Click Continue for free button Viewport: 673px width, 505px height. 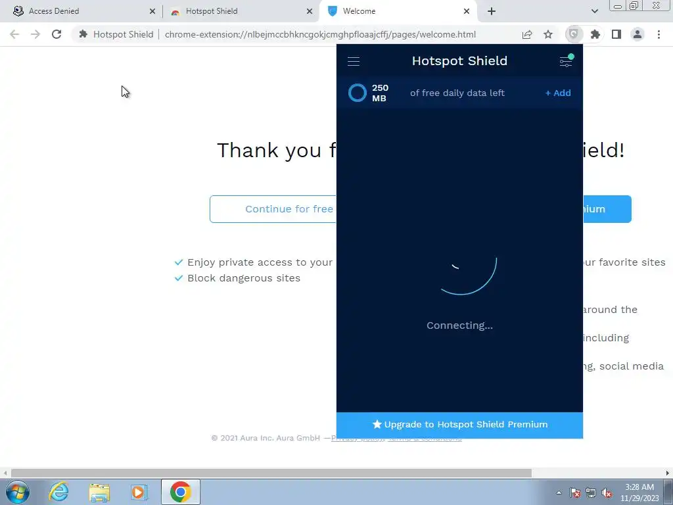click(x=273, y=209)
